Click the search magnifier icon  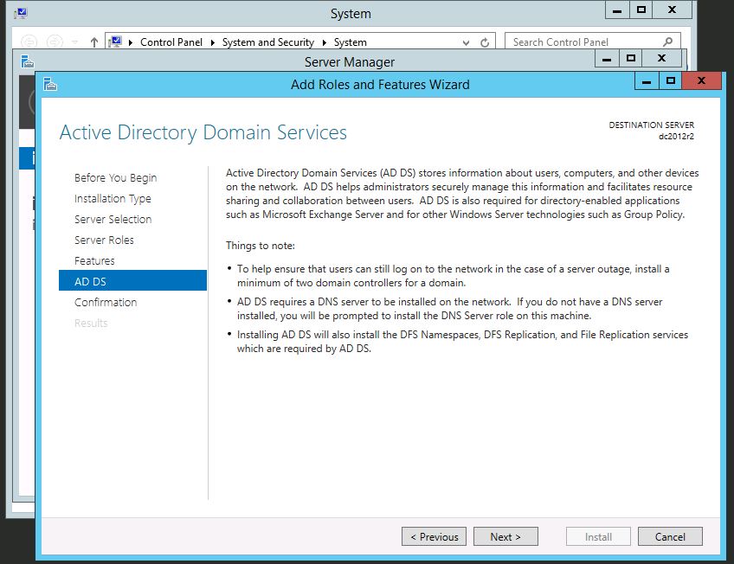[668, 42]
